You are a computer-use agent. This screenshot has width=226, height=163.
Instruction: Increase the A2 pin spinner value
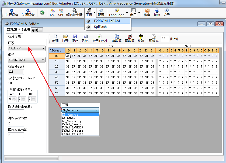(14, 98)
